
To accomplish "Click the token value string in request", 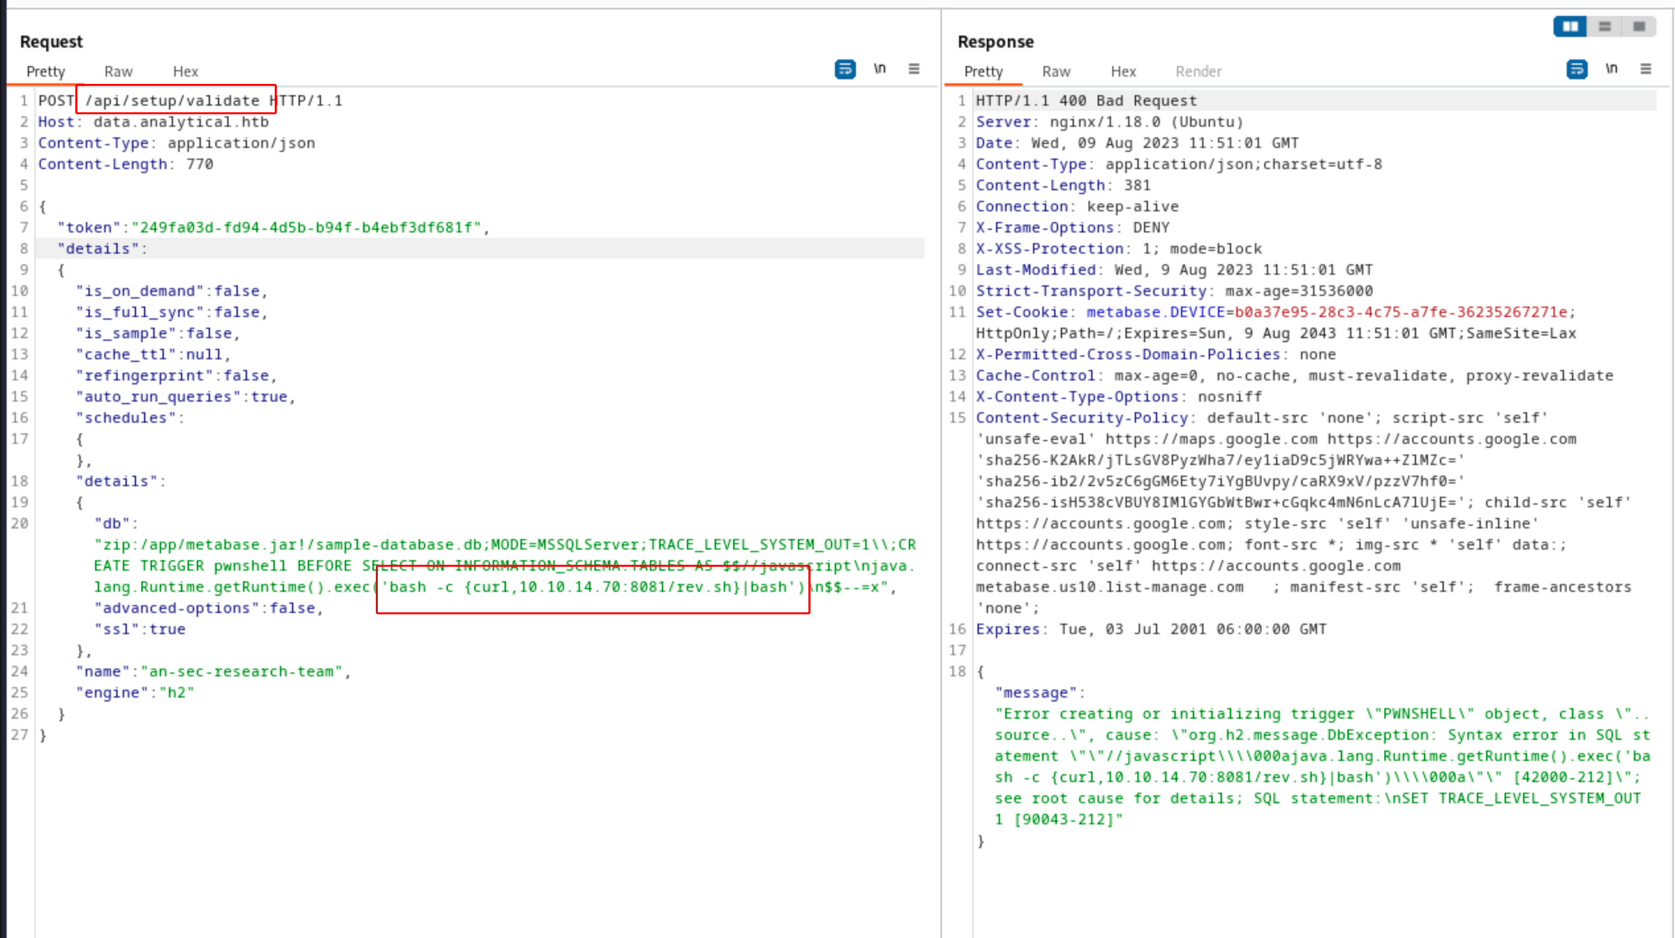I will tap(306, 228).
